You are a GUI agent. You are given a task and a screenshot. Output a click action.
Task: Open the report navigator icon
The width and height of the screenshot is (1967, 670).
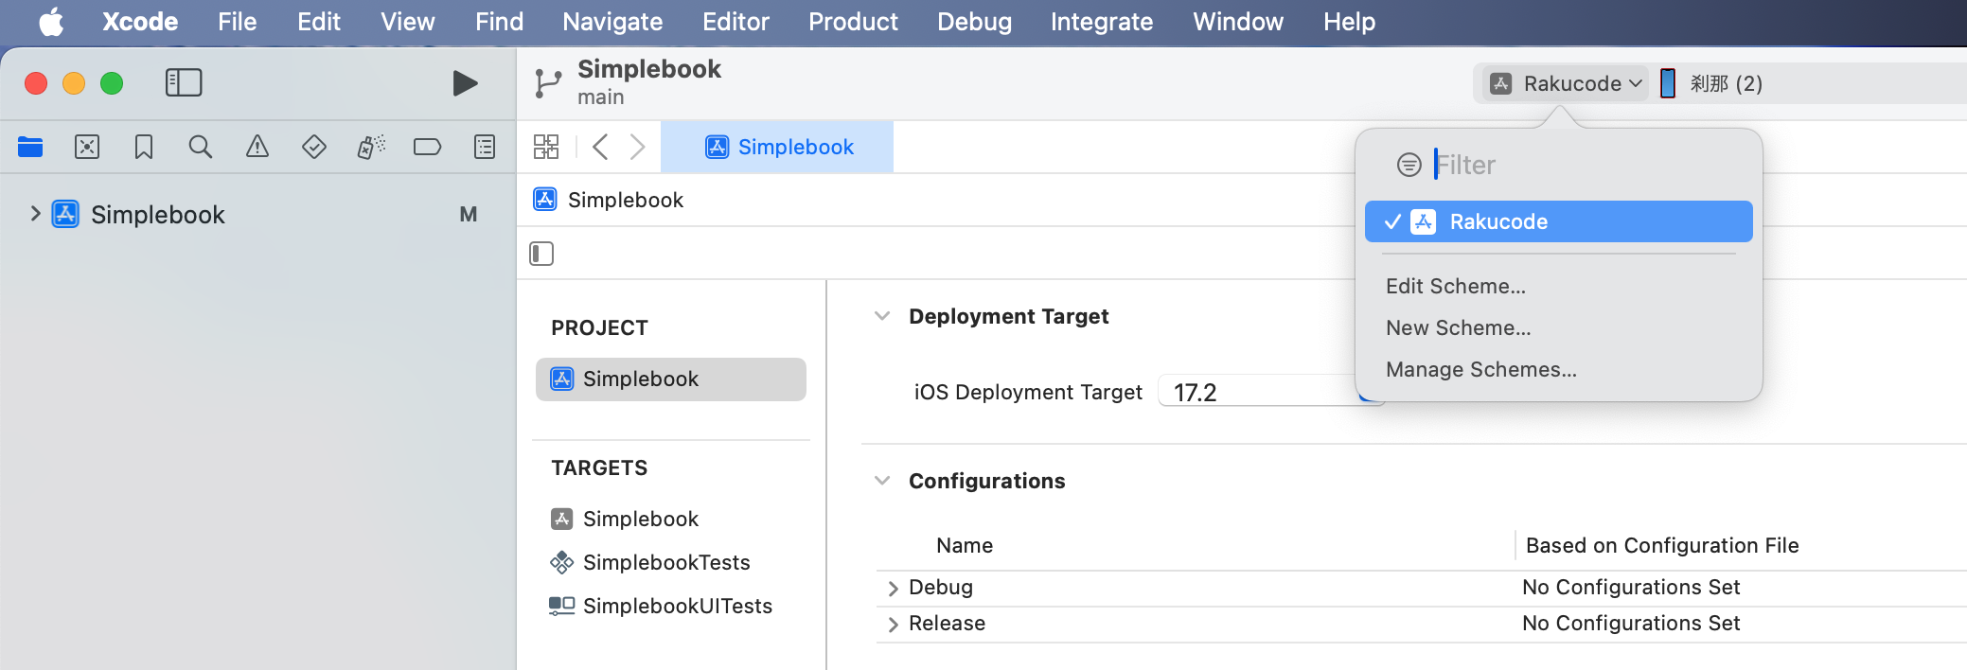pyautogui.click(x=485, y=147)
